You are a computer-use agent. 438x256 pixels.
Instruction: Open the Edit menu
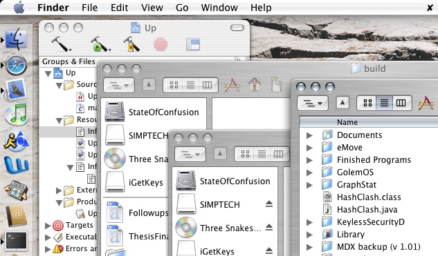click(119, 8)
